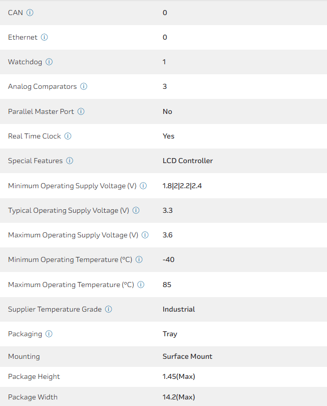Click the Ethernet info icon

(45, 37)
